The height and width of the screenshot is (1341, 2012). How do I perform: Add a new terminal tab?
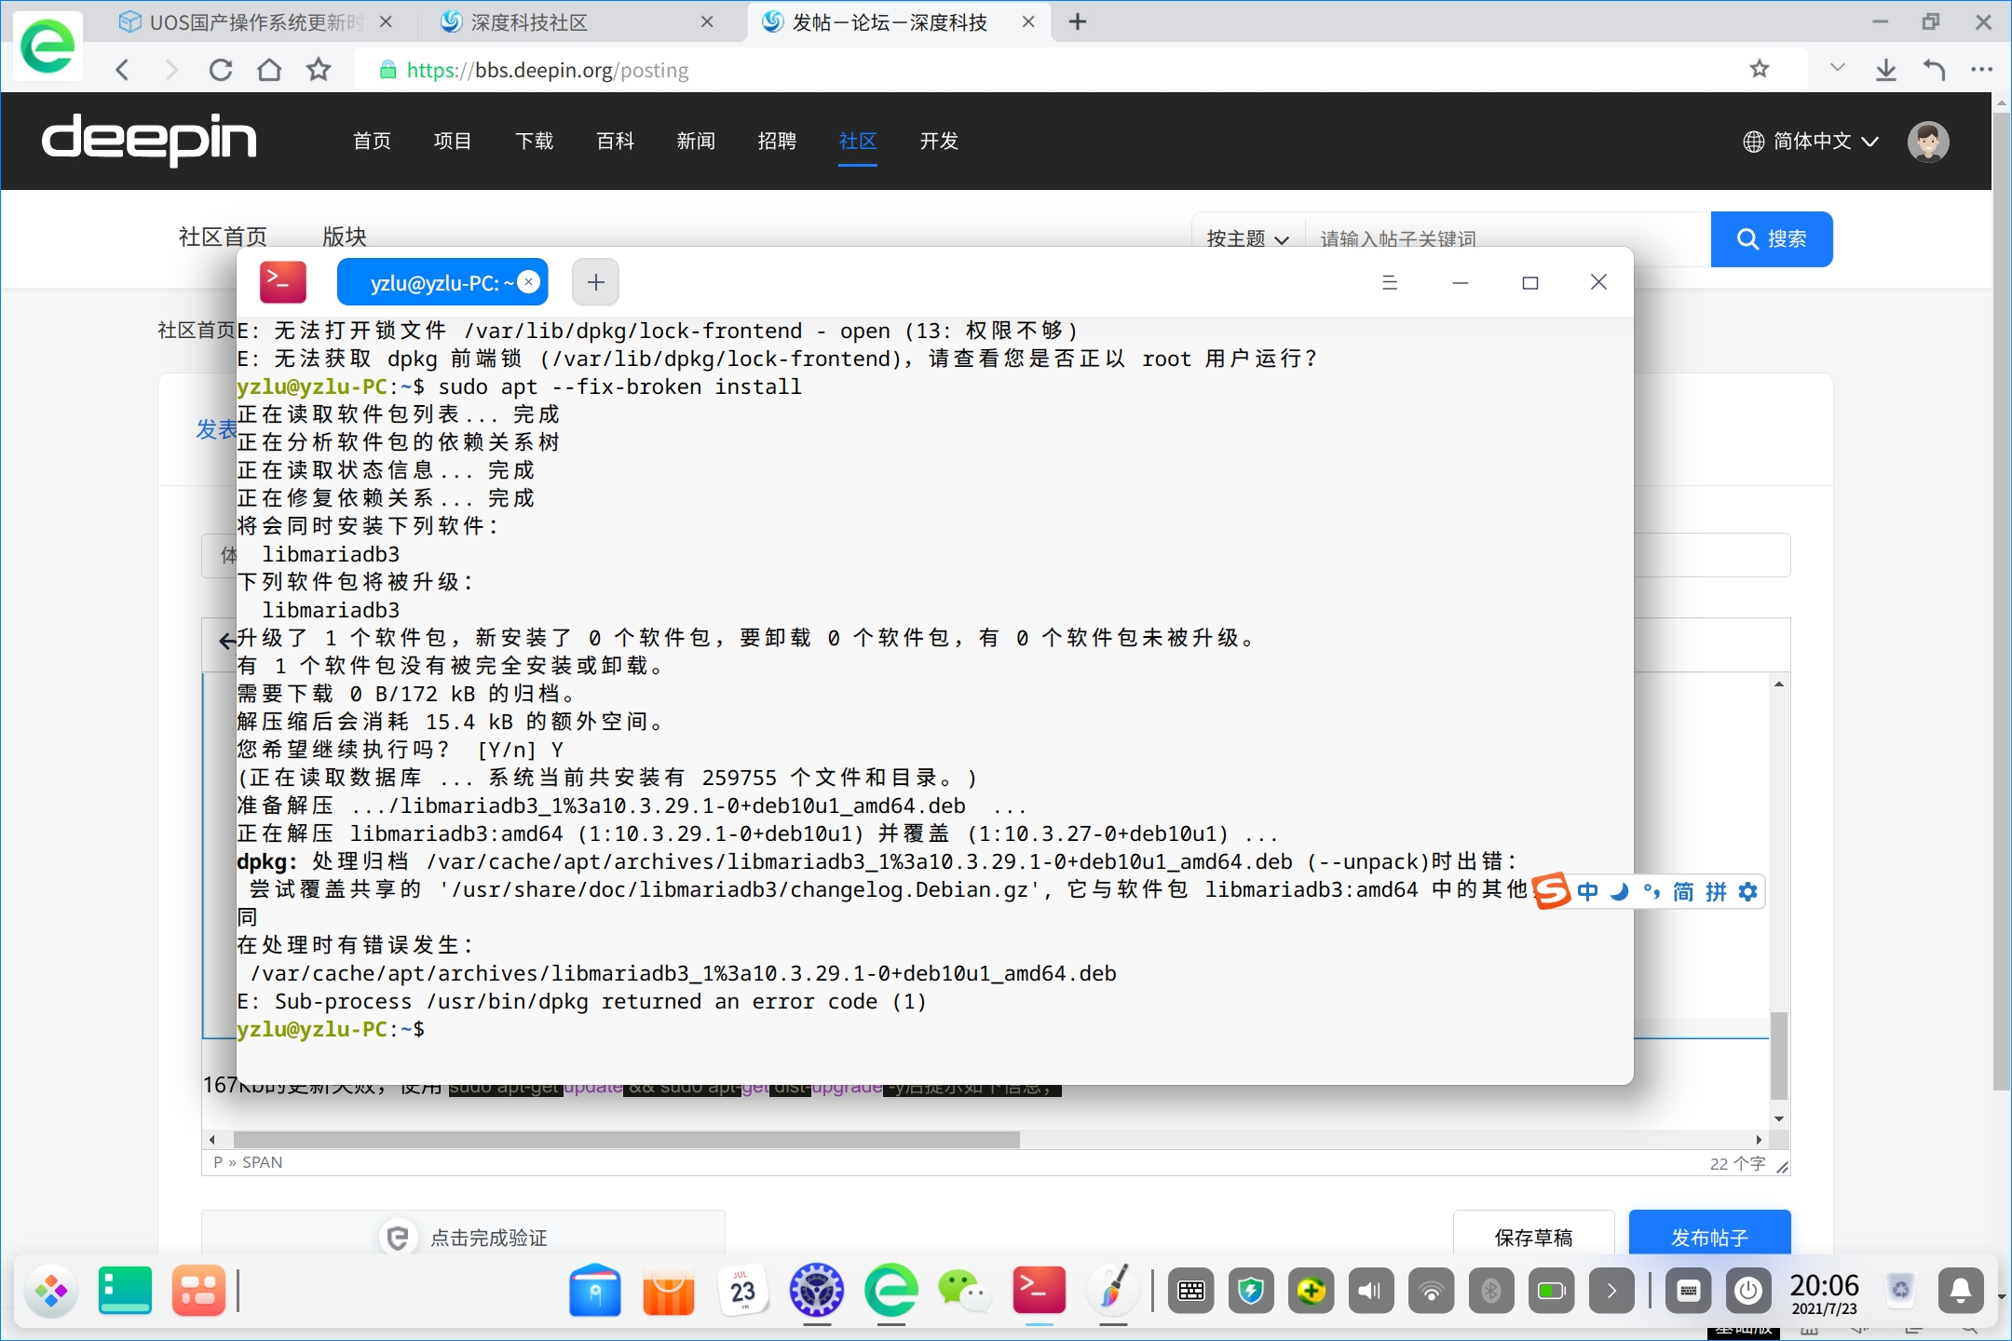click(596, 282)
